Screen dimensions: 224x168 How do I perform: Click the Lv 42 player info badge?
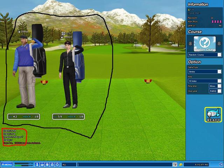point(23,117)
